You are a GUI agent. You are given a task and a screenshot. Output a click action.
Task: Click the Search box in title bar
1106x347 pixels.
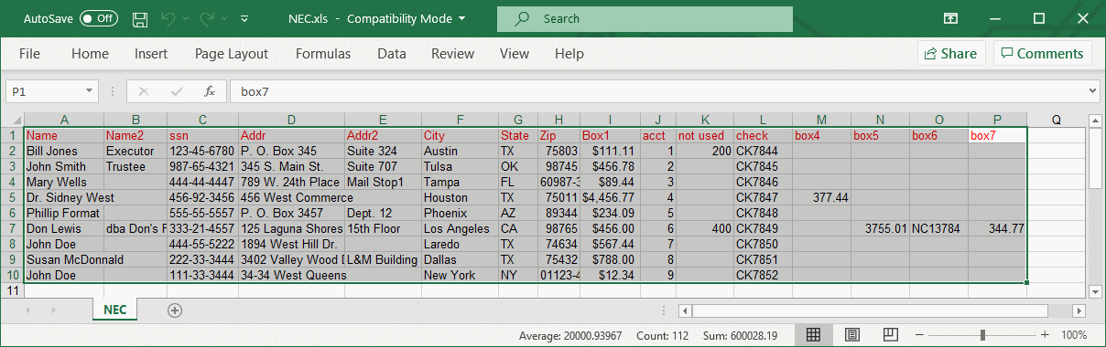coord(645,18)
